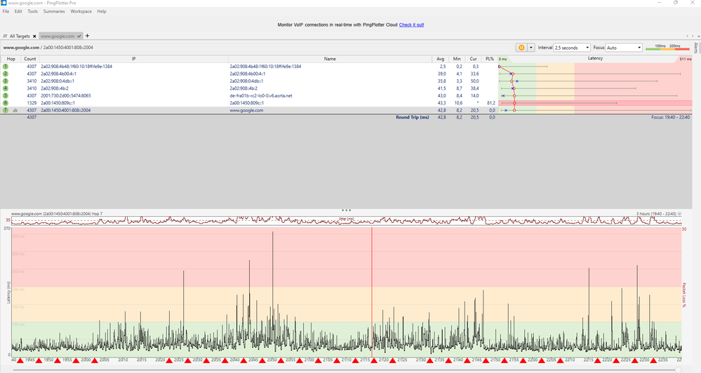701x373 pixels.
Task: Select name de-fra01b-rc2-lo0-0.v6.aorta.net
Action: (x=261, y=95)
